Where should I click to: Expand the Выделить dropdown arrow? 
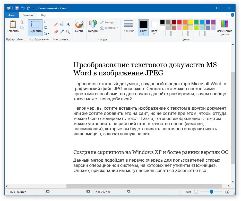[35, 34]
